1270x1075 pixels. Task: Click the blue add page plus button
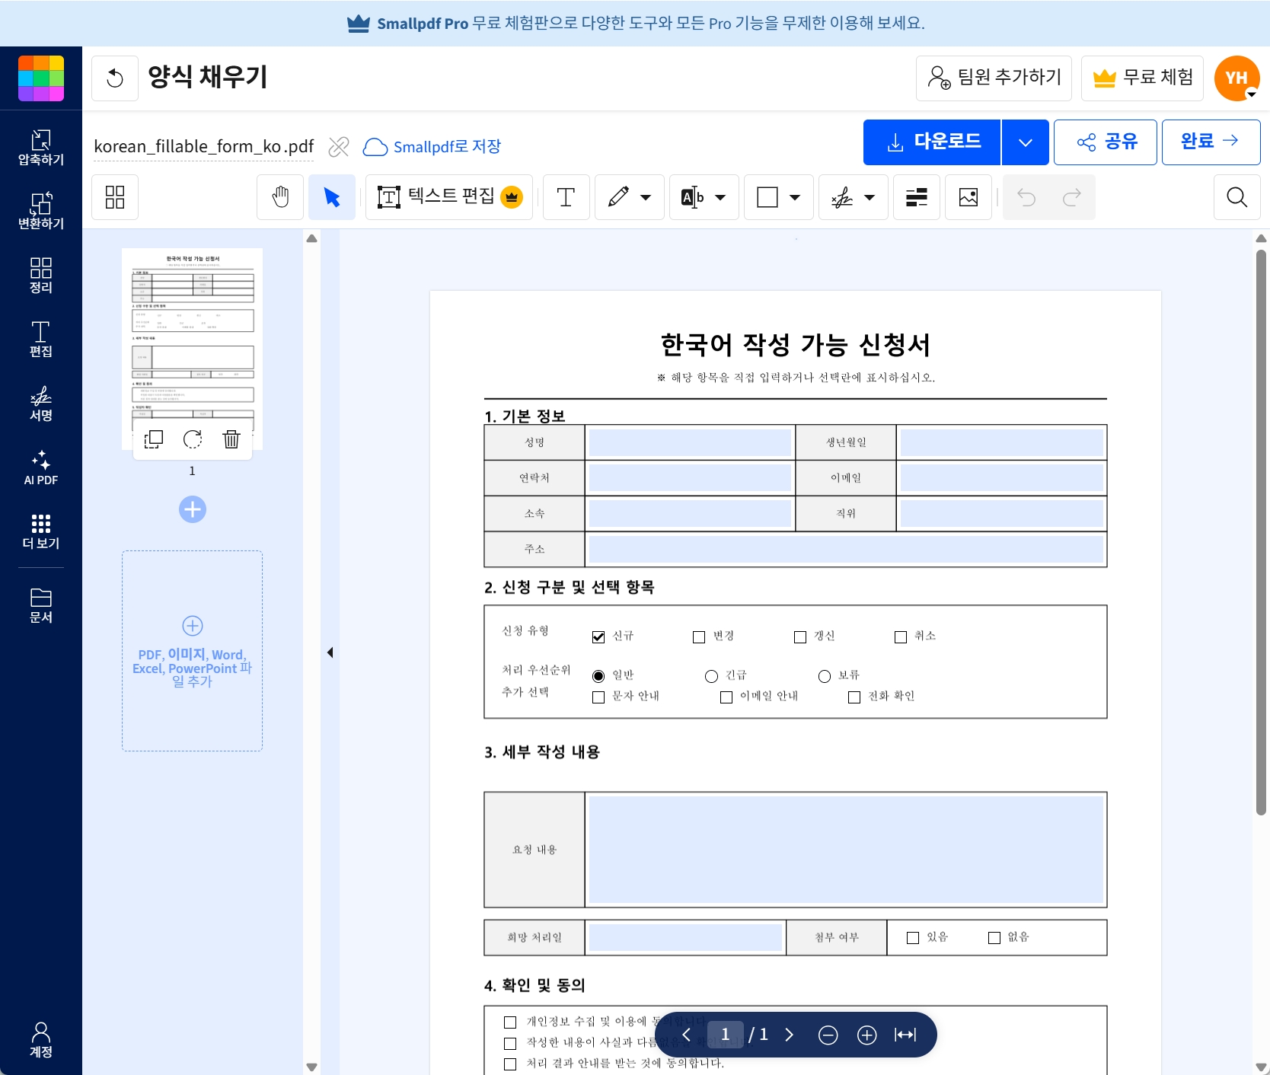point(193,509)
